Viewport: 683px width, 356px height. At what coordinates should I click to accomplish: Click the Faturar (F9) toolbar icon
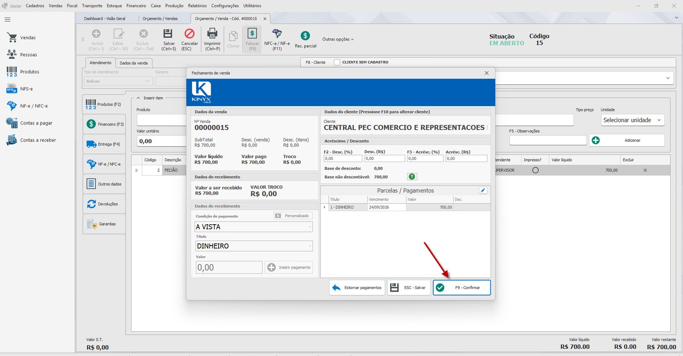click(252, 34)
